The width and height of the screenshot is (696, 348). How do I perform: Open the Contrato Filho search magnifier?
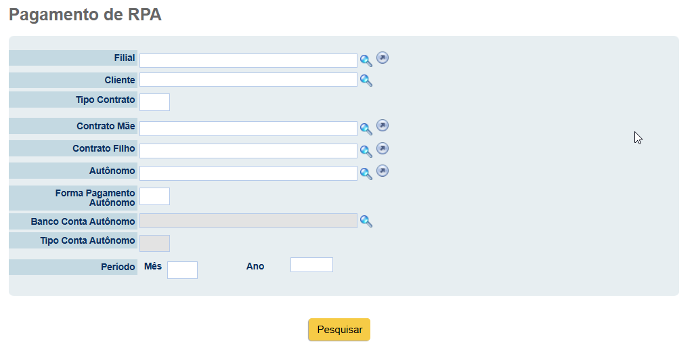tap(366, 152)
